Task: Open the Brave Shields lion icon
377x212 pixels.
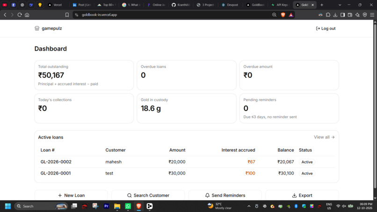Action: click(283, 15)
